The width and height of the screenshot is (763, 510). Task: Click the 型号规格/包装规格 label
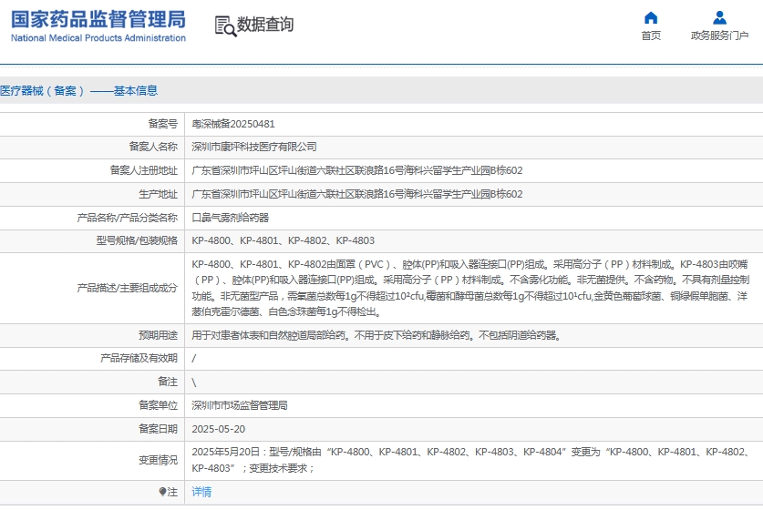pyautogui.click(x=137, y=240)
